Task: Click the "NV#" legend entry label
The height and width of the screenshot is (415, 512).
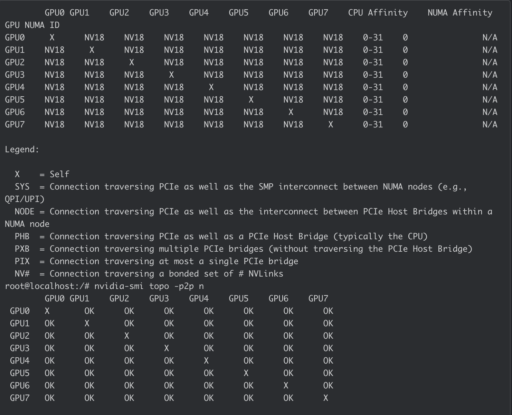Action: 22,274
